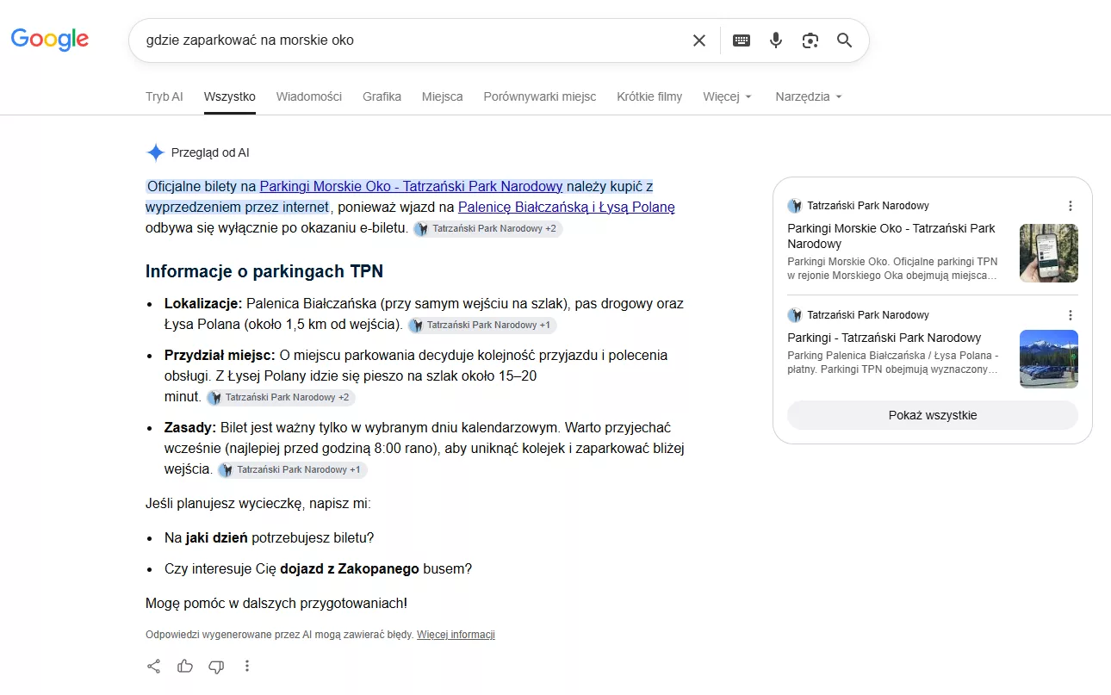This screenshot has width=1111, height=695.
Task: Click 'Mogę pomóc w dalszych przygotowaniach!' text
Action: [276, 603]
